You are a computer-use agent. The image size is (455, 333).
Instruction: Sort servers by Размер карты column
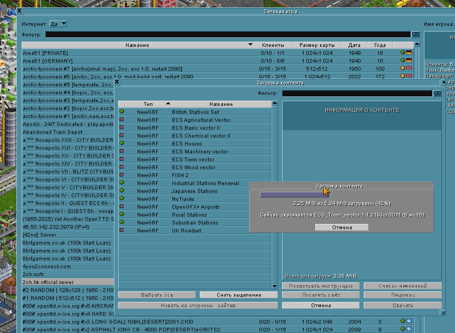[x=316, y=45]
